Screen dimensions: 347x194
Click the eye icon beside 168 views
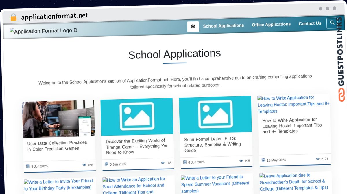click(84, 165)
